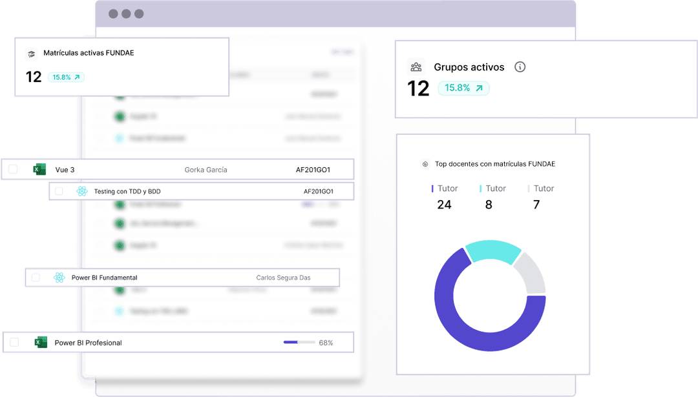This screenshot has height=397, width=698.
Task: Click the Grupos activos people icon
Action: (416, 67)
